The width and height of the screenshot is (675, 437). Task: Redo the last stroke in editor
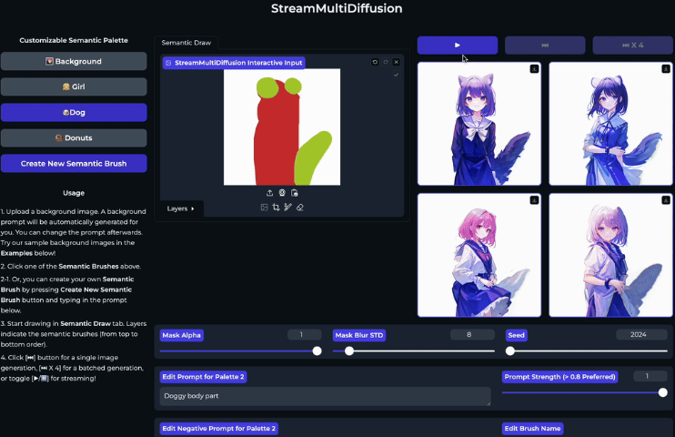pyautogui.click(x=386, y=62)
